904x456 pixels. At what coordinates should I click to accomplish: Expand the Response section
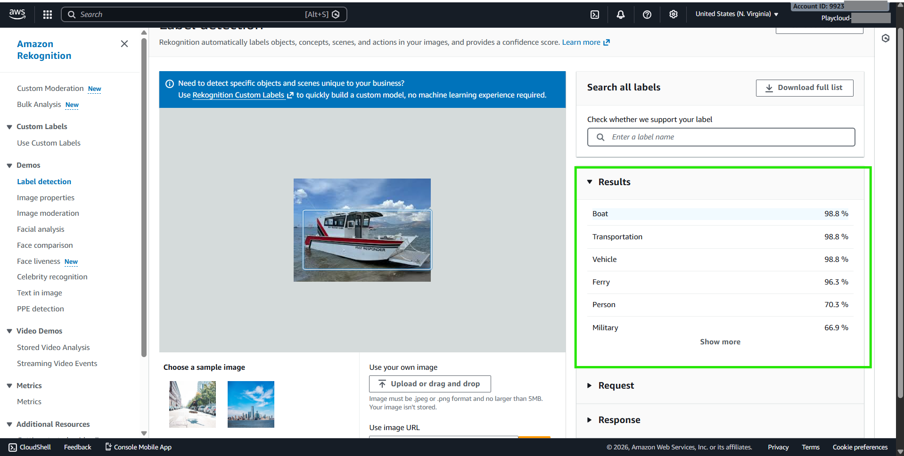click(x=590, y=420)
